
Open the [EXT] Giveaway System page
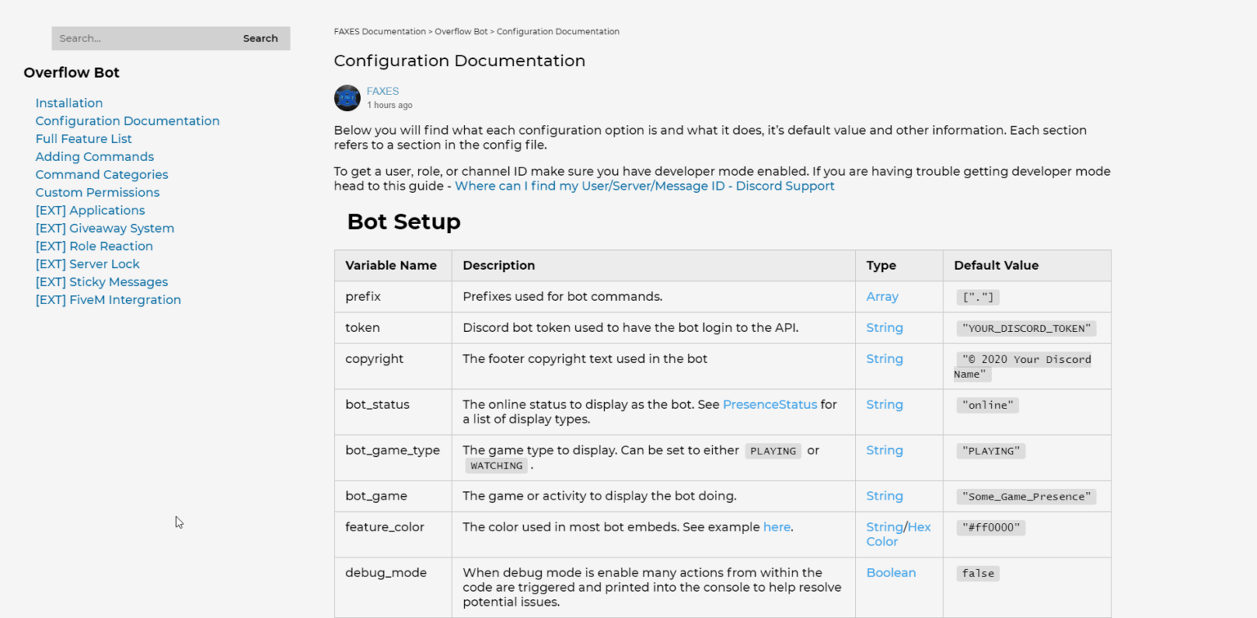click(x=105, y=228)
